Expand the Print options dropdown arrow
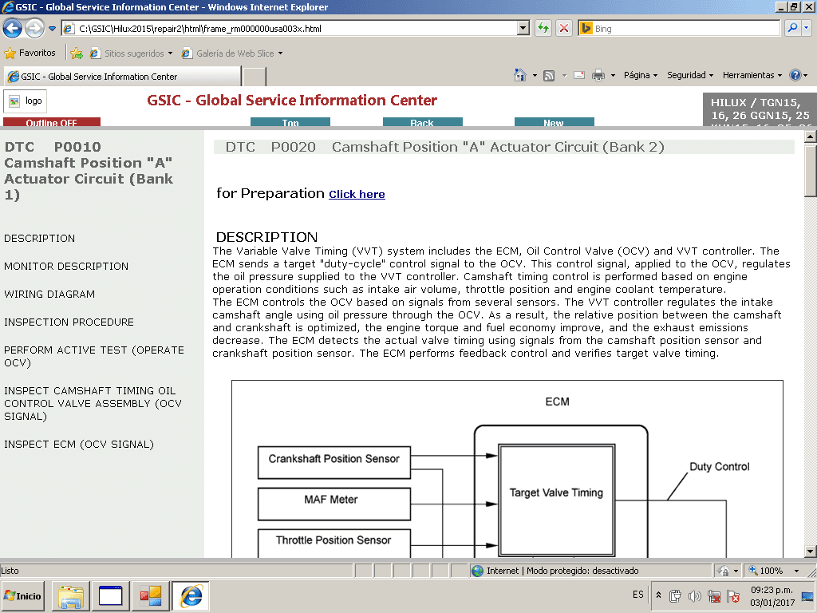817x613 pixels. pyautogui.click(x=613, y=76)
